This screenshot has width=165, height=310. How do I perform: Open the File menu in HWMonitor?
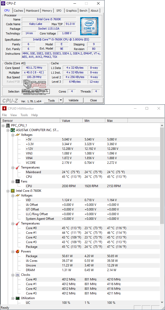pyautogui.click(x=4, y=115)
